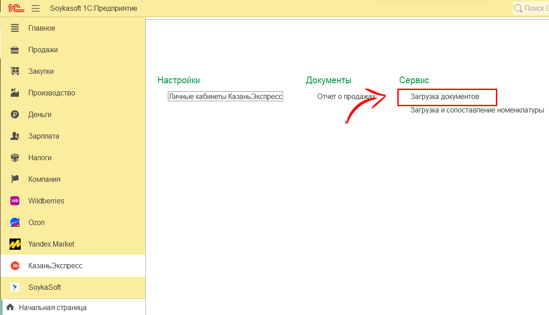The width and height of the screenshot is (549, 315).
Task: Open the Отчет о продажах link
Action: [346, 97]
